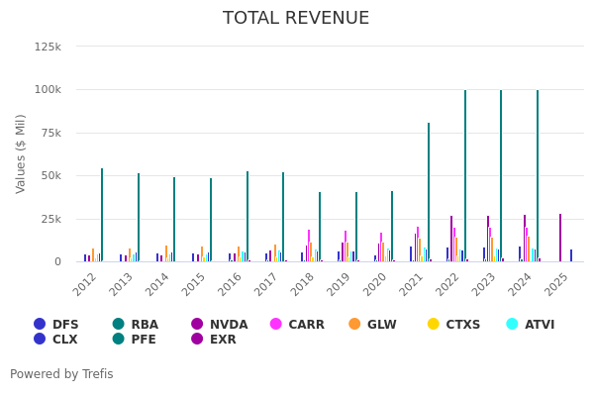Click the teal PFE legend marker

(119, 339)
